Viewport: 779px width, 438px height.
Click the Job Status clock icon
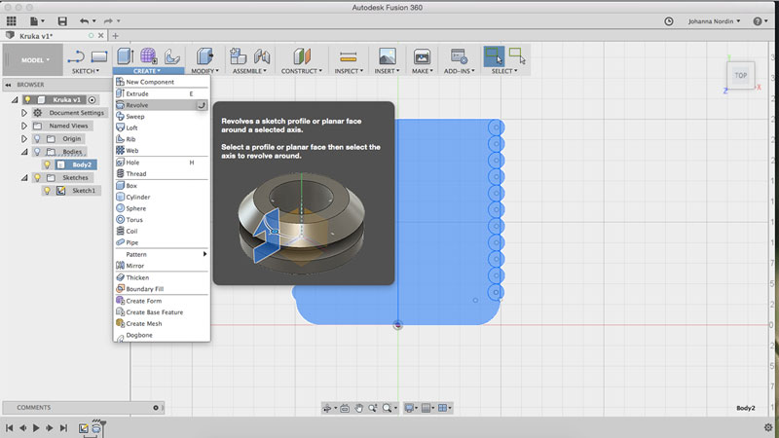669,20
